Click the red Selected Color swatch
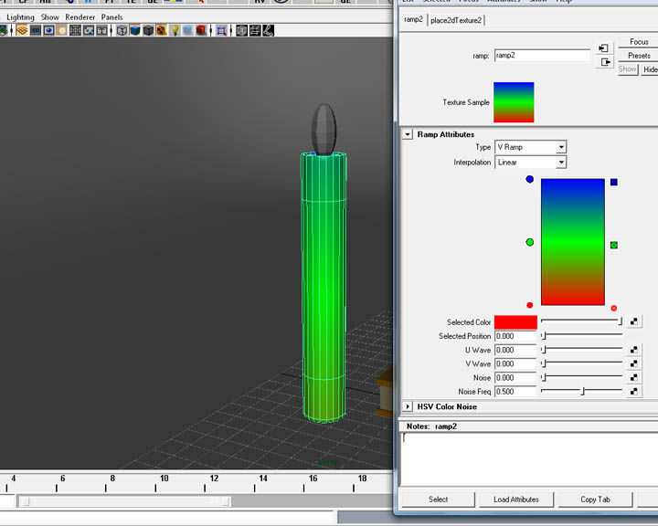The height and width of the screenshot is (526, 658). (515, 322)
